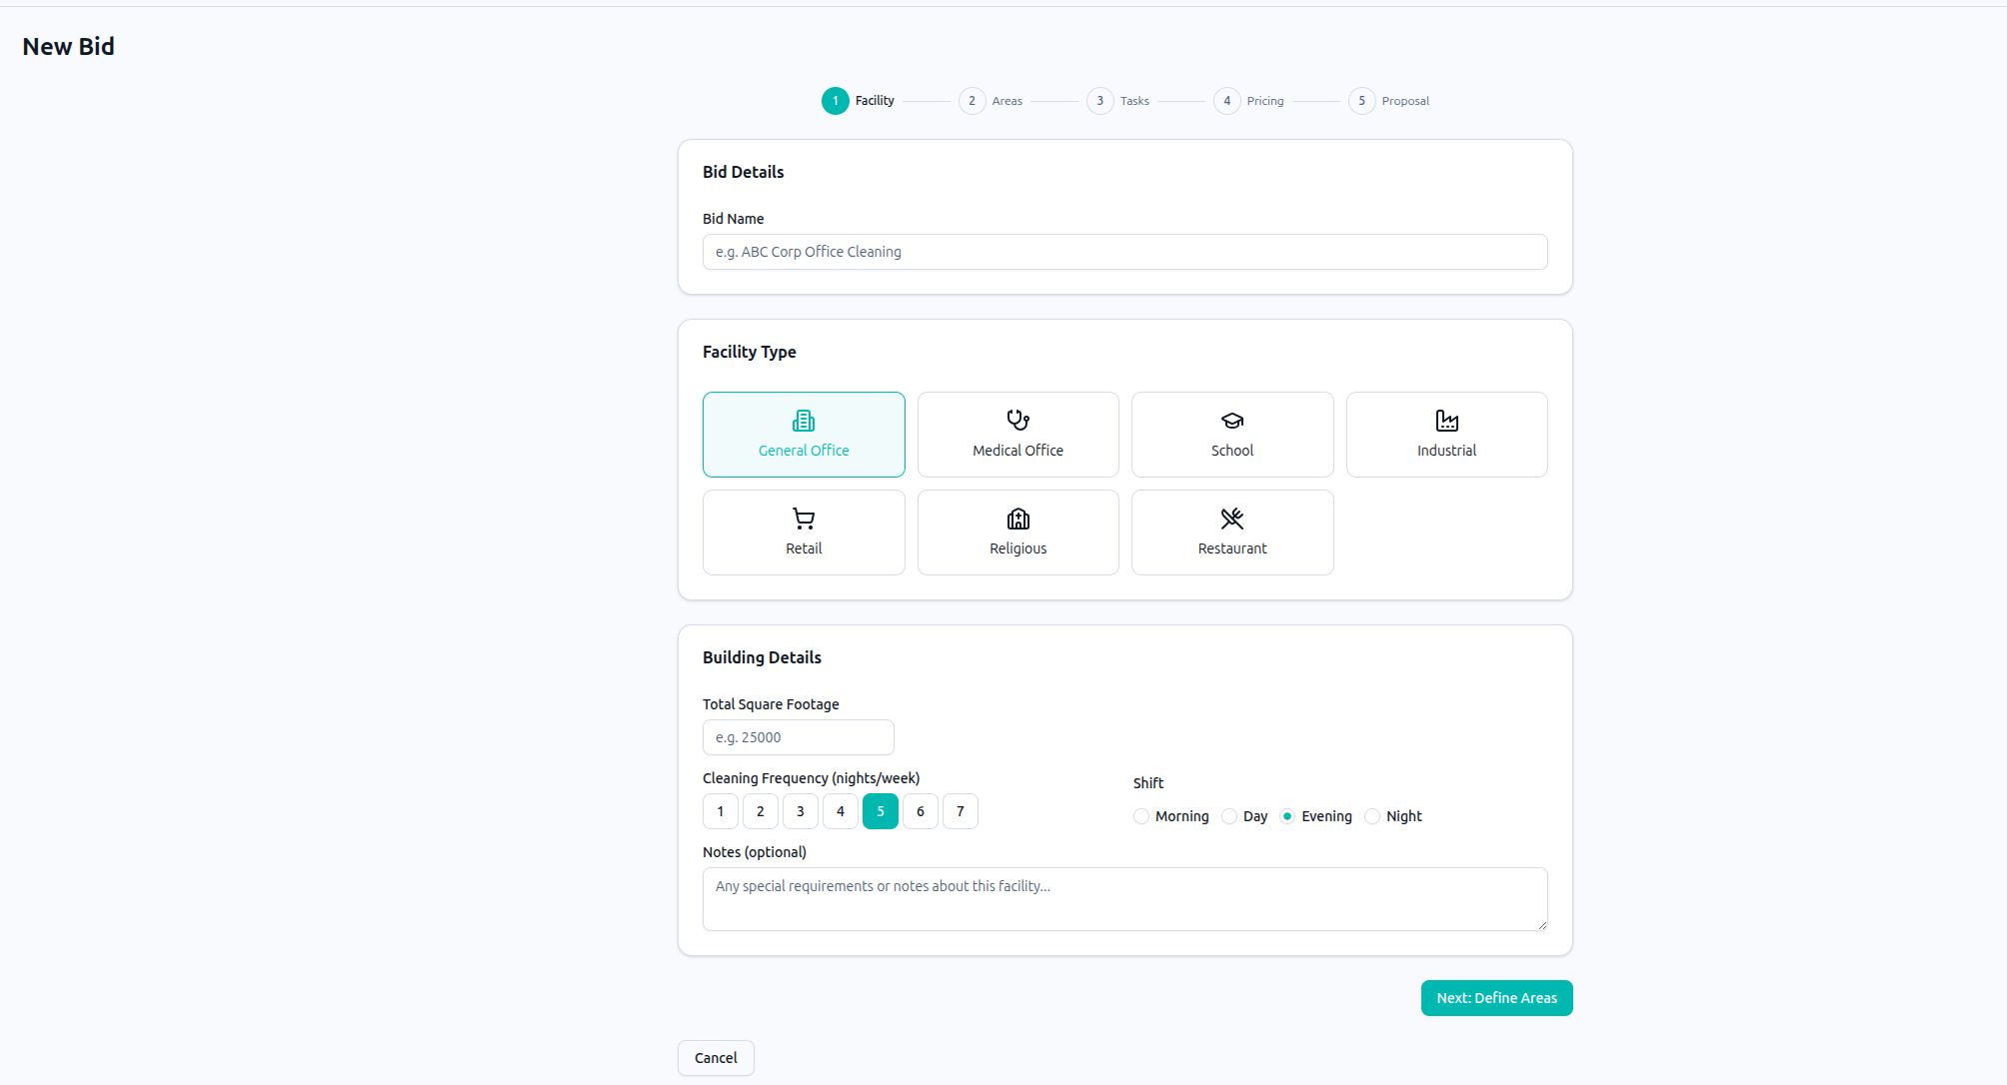Choose the Medical Office stethoscope icon
This screenshot has width=2007, height=1085.
(1017, 421)
